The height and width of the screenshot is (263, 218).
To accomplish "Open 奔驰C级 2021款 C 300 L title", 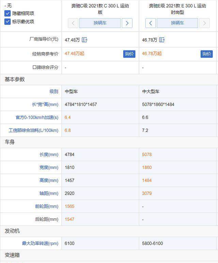I will point(100,9).
